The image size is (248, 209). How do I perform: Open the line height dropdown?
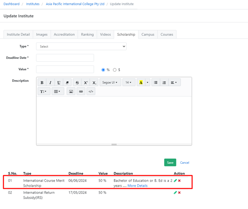coord(44,91)
